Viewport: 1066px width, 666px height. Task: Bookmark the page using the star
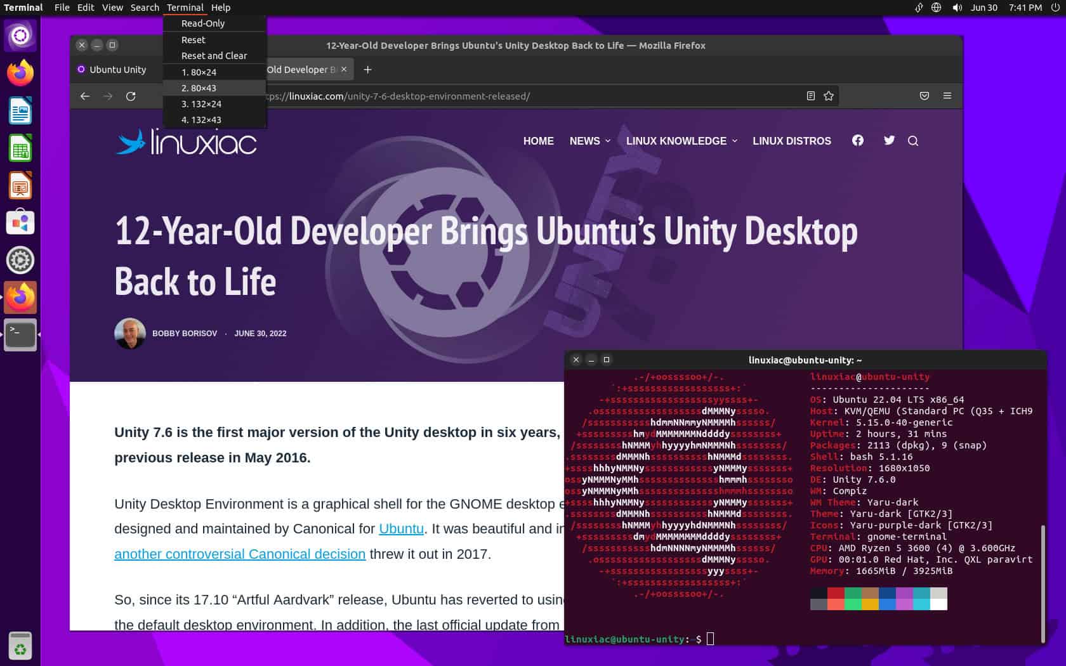point(829,96)
